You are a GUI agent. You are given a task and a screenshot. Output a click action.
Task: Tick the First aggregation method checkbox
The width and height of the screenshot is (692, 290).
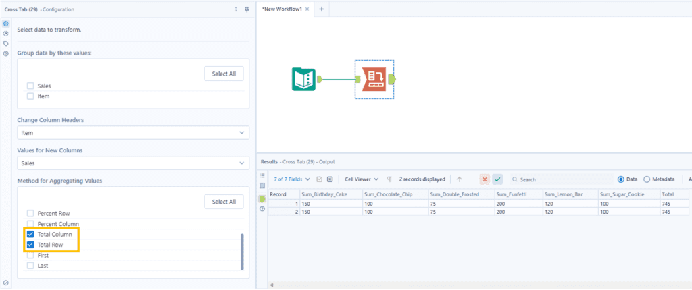pyautogui.click(x=30, y=256)
